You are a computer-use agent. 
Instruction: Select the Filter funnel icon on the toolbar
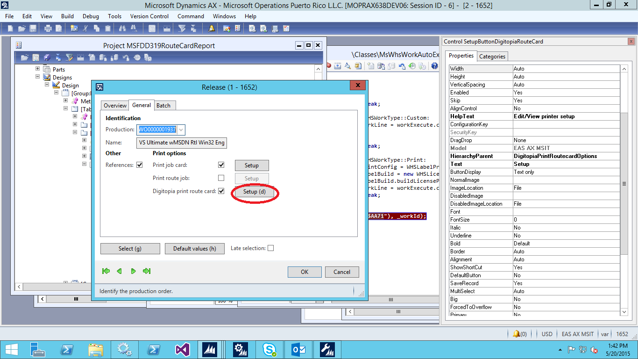182,28
